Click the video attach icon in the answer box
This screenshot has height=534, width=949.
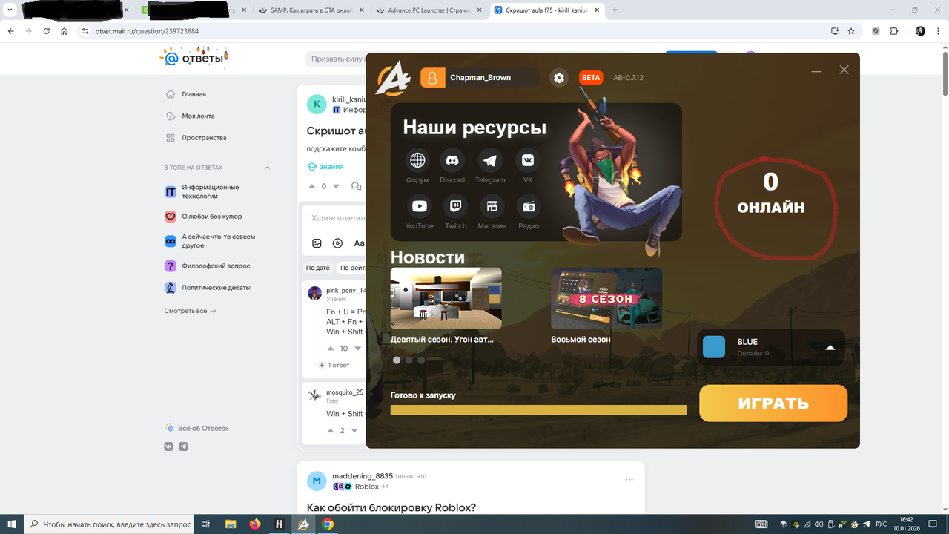[x=337, y=243]
